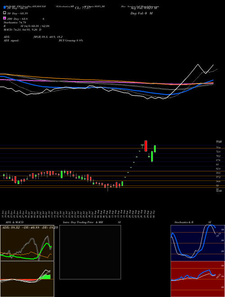Select the '200 Day - 63.8' legend text
225x297 pixels.
[18, 19]
